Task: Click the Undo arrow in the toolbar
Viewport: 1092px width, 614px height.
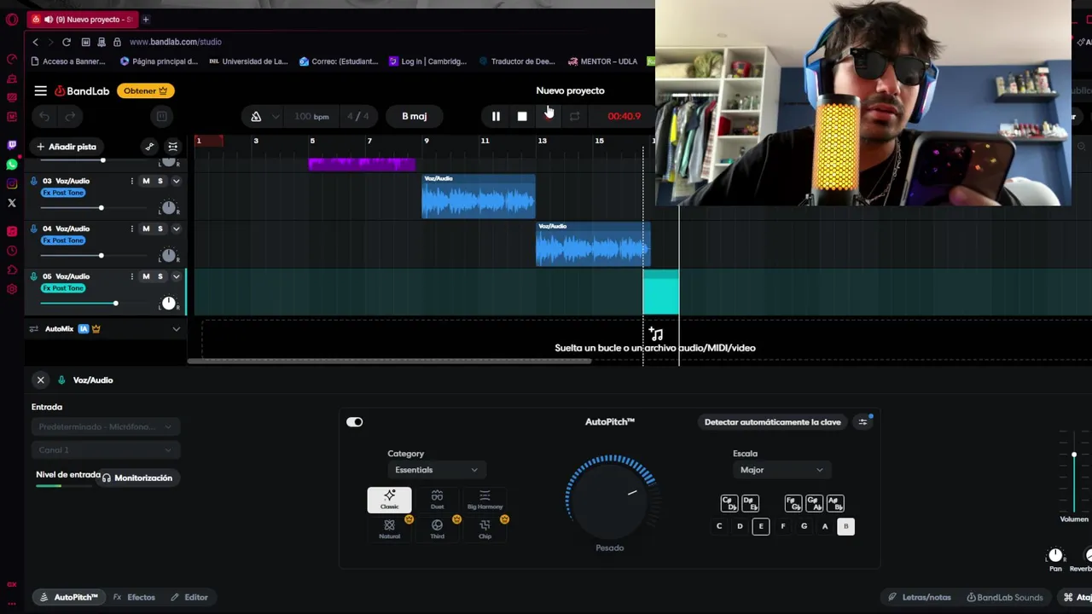Action: pos(44,116)
